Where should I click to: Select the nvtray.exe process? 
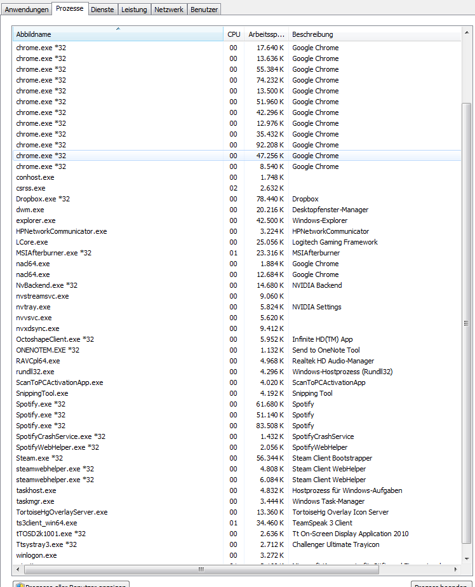pos(237,307)
